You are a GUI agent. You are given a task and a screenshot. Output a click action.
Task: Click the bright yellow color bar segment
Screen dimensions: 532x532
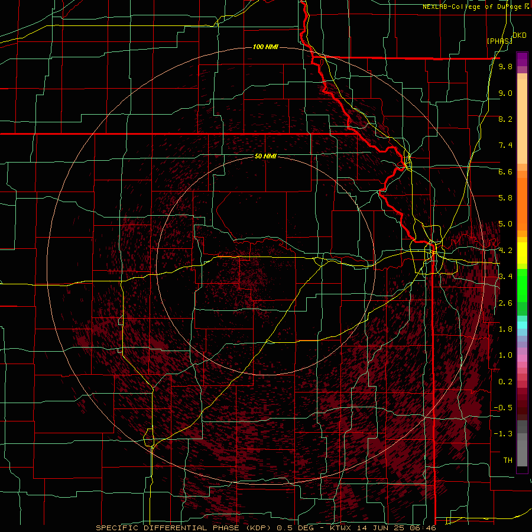coord(522,253)
